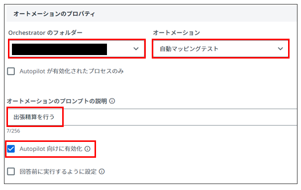
Task: Click info icon beside 回答前に実行するように設定
Action: point(101,172)
